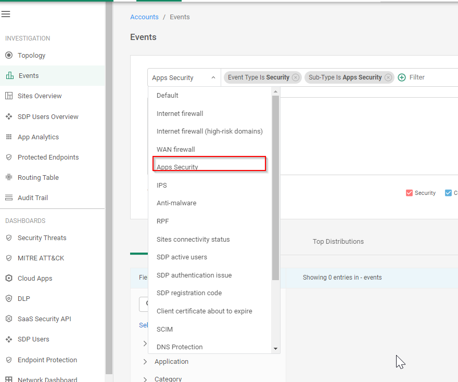This screenshot has width=458, height=382.
Task: Click the App Analytics grid icon
Action: (9, 137)
